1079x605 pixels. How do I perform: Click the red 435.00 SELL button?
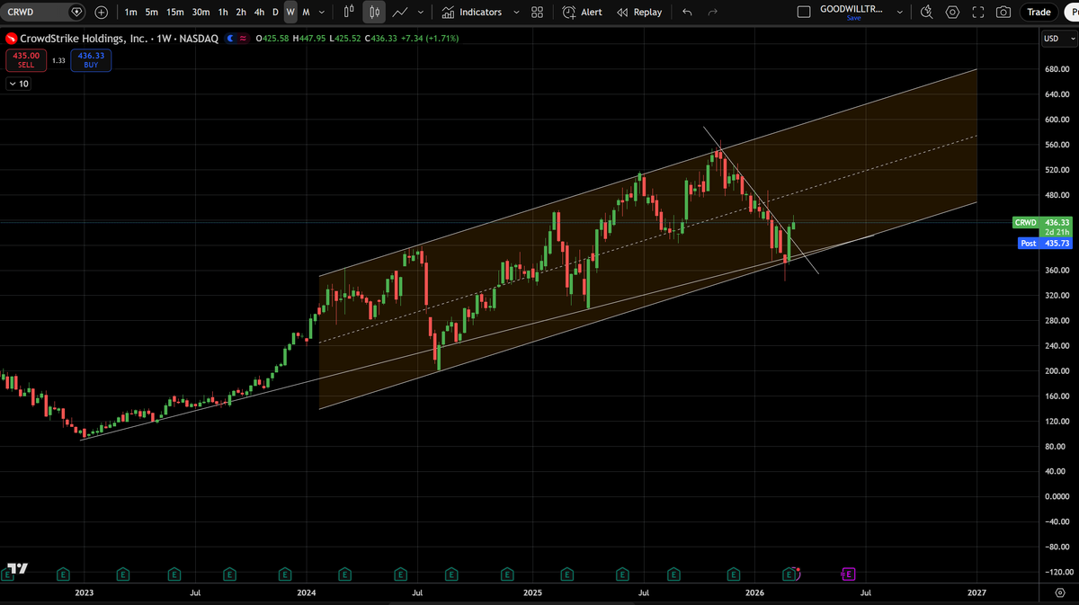click(x=25, y=59)
